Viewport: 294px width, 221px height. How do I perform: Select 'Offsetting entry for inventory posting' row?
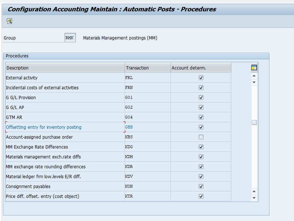[x=65, y=127]
